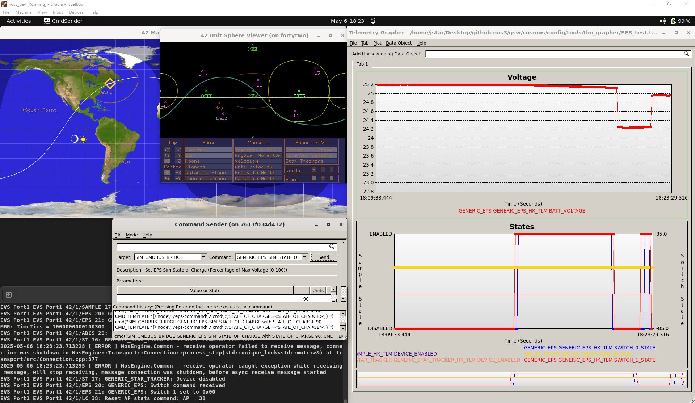Toggle Sun display in Show panel
This screenshot has height=403, width=695.
click(x=208, y=155)
